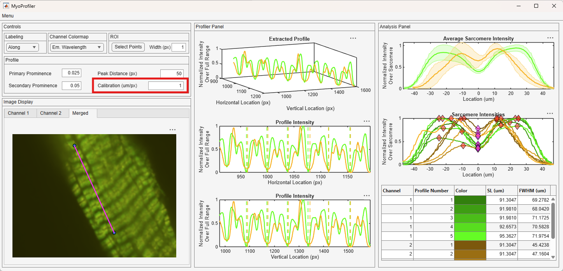Open the Menu menu
Image resolution: width=563 pixels, height=271 pixels.
(8, 16)
